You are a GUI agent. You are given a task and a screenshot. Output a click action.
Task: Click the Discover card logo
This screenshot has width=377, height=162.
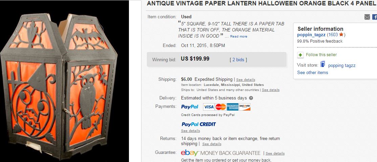[245, 107]
